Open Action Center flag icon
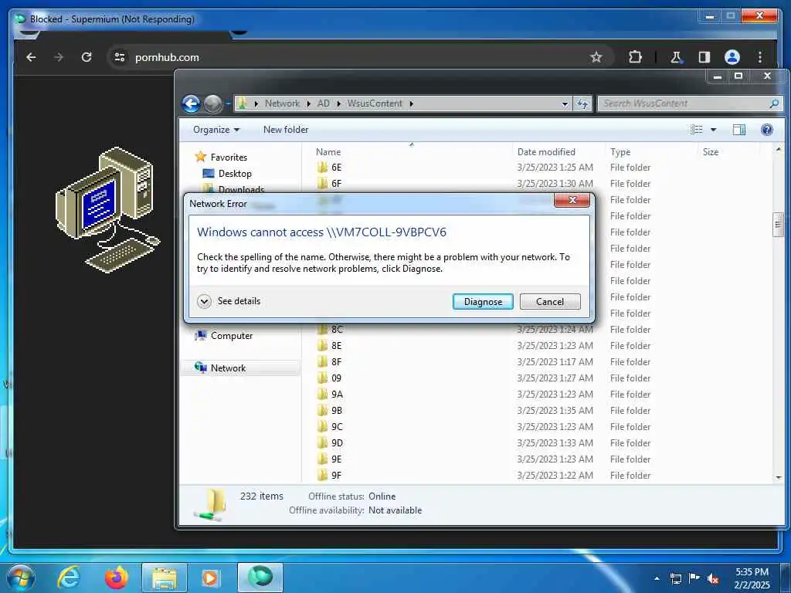 [x=694, y=578]
